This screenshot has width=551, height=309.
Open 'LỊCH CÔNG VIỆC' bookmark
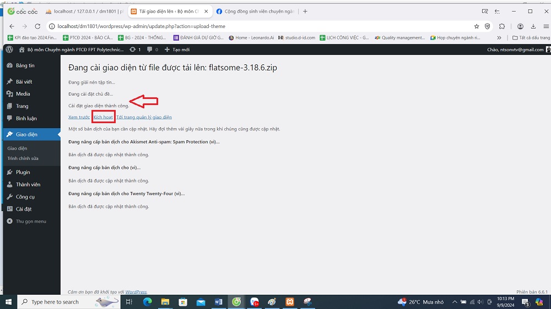pos(344,37)
